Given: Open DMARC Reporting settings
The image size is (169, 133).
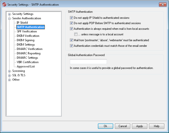Looking at the screenshot, I should click(29, 53).
